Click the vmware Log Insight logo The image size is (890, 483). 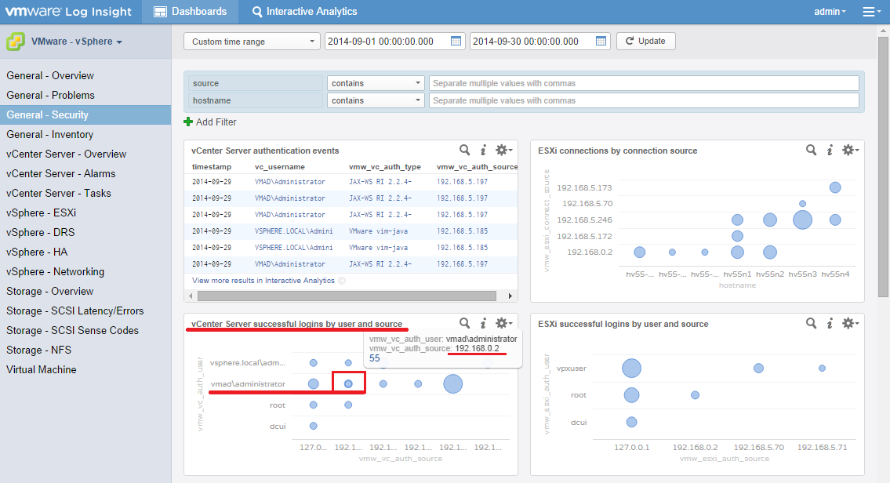pos(68,11)
